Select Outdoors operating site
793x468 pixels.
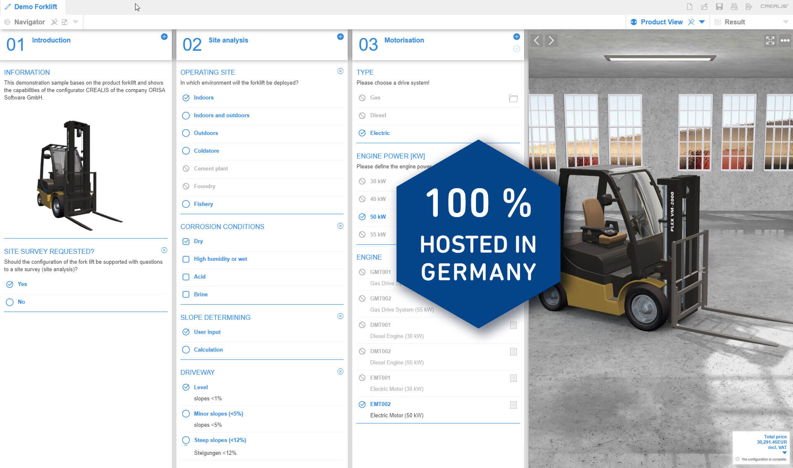[262, 133]
